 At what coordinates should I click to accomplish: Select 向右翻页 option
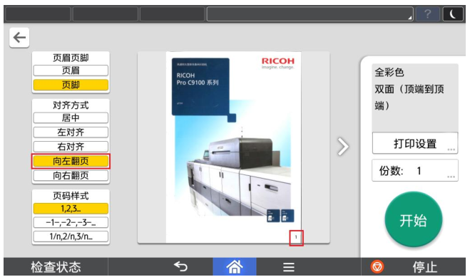point(71,175)
